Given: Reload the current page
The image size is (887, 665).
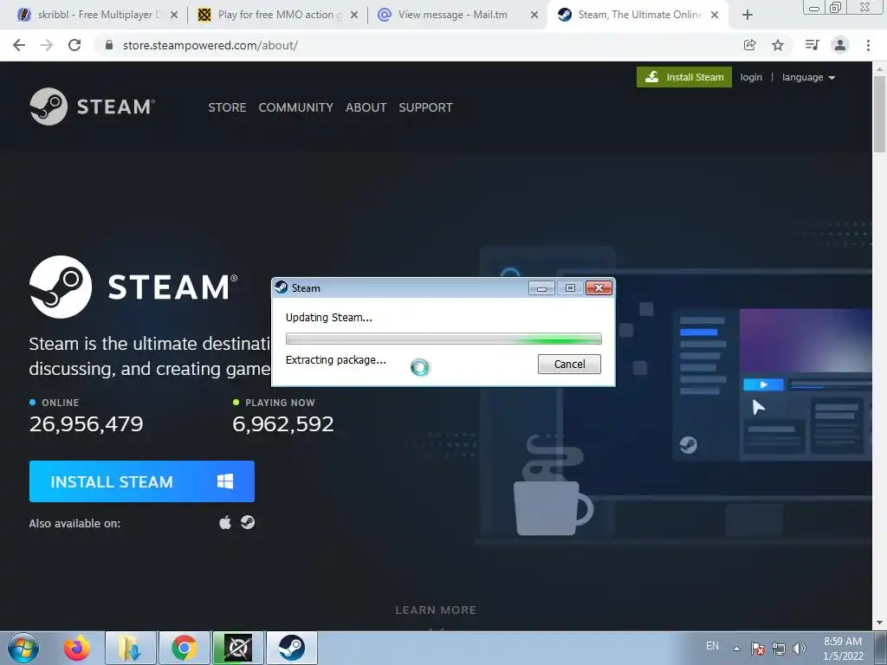Looking at the screenshot, I should (74, 45).
